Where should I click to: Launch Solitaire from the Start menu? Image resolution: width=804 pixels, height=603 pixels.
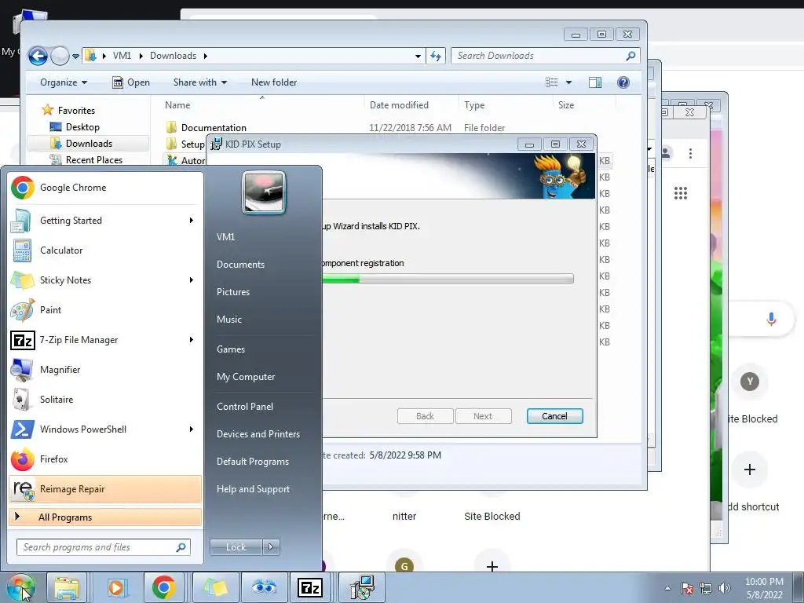105,399
